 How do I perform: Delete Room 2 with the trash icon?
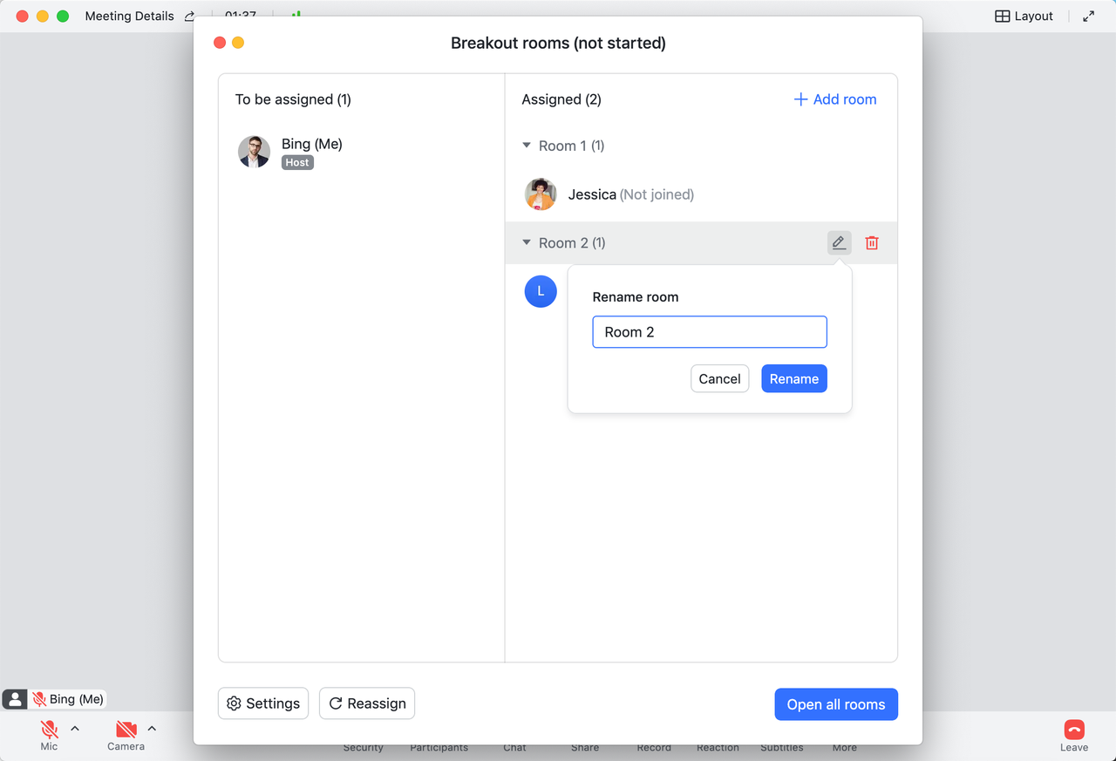point(872,243)
